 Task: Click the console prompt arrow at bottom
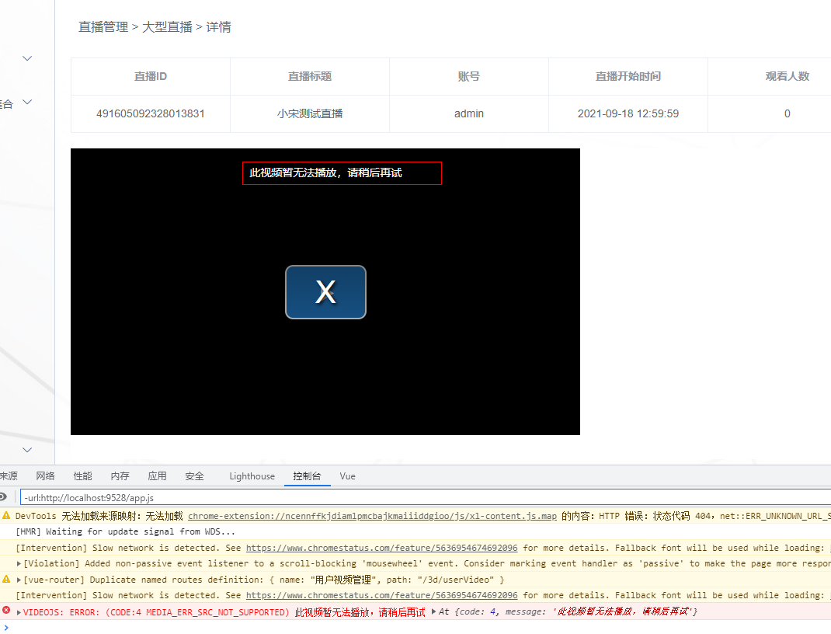coord(6,628)
